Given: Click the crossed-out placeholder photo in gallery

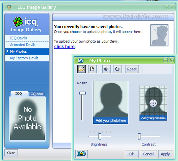Looking at the screenshot, I should point(159,35).
